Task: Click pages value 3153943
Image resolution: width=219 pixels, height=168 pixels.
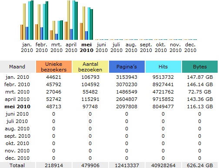Action: [127, 77]
